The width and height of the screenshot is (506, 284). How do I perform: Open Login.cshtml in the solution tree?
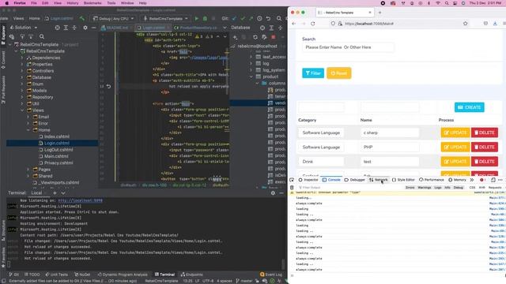pyautogui.click(x=57, y=144)
